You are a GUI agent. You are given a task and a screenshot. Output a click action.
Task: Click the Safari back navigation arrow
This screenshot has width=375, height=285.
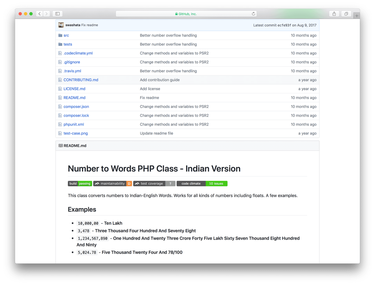[x=40, y=14]
